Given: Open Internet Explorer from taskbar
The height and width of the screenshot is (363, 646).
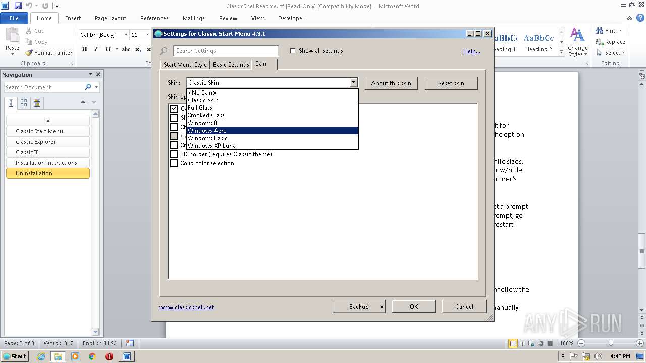Looking at the screenshot, I should click(x=41, y=356).
